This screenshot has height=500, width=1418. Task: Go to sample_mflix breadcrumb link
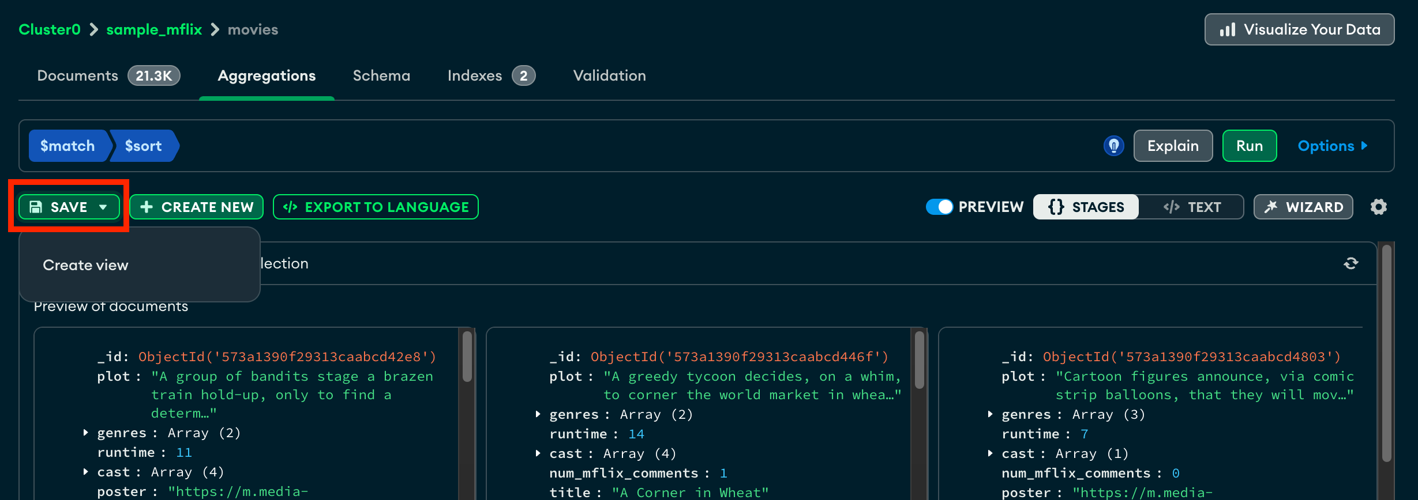click(154, 29)
